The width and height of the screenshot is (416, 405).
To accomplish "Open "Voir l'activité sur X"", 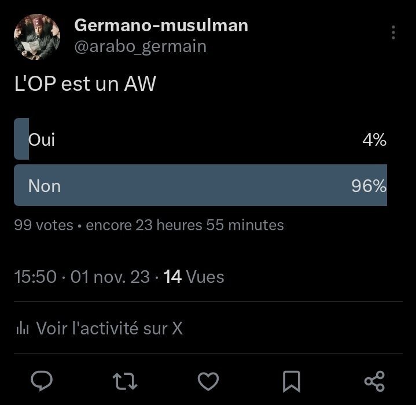I will click(x=109, y=329).
